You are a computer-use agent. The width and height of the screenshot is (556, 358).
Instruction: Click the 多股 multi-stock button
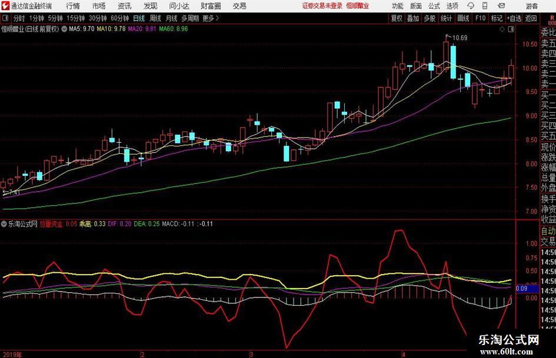click(x=430, y=18)
